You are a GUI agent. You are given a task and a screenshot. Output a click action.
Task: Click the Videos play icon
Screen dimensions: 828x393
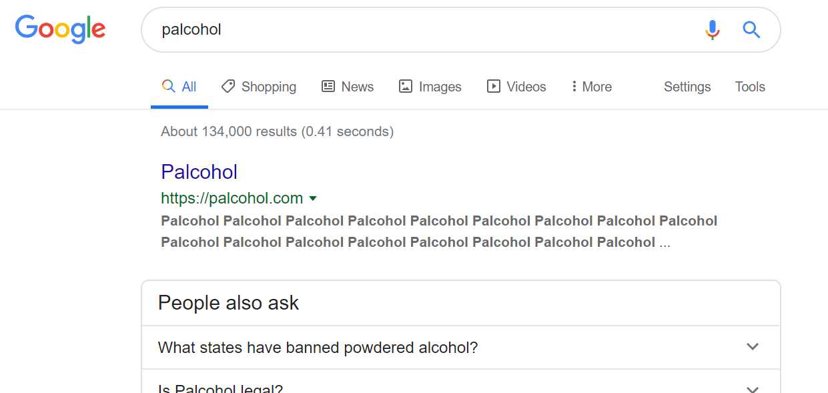[494, 86]
